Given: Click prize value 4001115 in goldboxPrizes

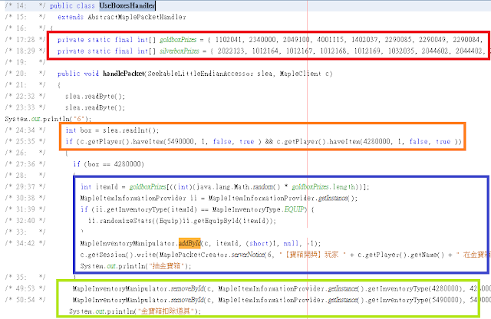Looking at the screenshot, I should [x=331, y=40].
